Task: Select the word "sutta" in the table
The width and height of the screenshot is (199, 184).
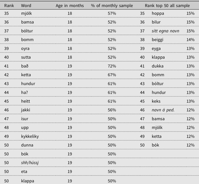Action: coord(26,57)
